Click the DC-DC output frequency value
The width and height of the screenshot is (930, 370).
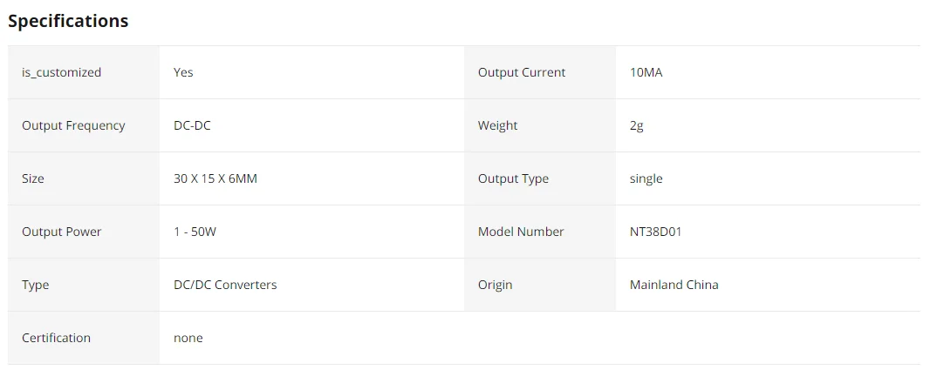(192, 125)
